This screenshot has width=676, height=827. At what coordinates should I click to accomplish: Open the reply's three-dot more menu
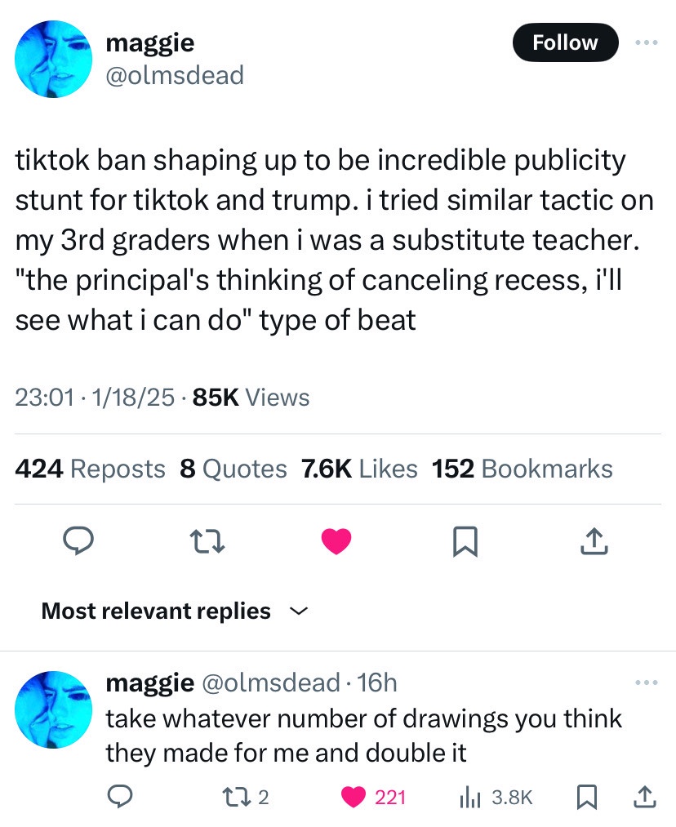tap(647, 682)
